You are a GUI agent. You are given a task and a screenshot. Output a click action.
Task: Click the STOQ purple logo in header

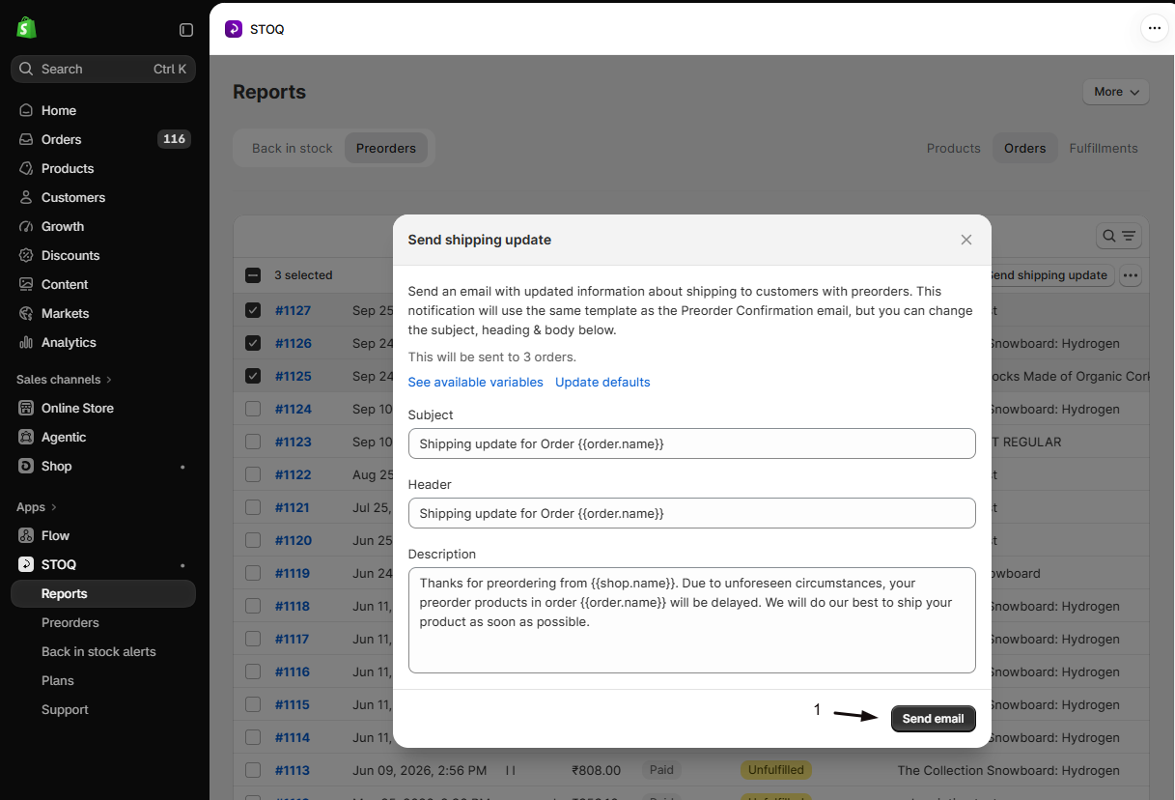coord(234,29)
